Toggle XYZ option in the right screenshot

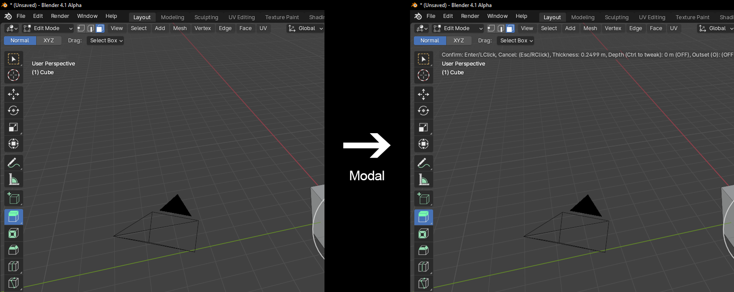[x=459, y=41]
